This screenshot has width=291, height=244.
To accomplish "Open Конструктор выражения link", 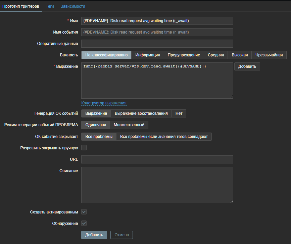I will tap(104, 103).
